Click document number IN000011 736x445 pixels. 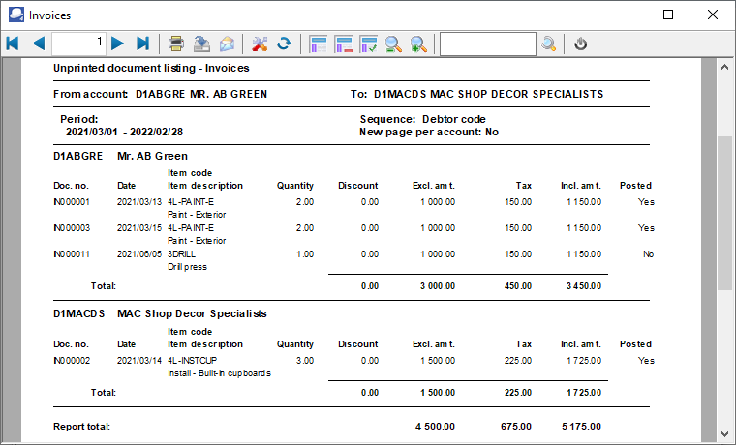(x=72, y=254)
